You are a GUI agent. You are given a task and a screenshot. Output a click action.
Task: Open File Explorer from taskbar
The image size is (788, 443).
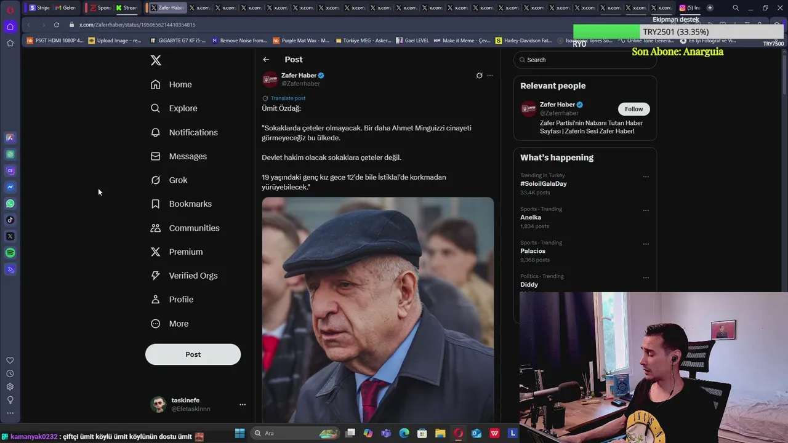[440, 433]
